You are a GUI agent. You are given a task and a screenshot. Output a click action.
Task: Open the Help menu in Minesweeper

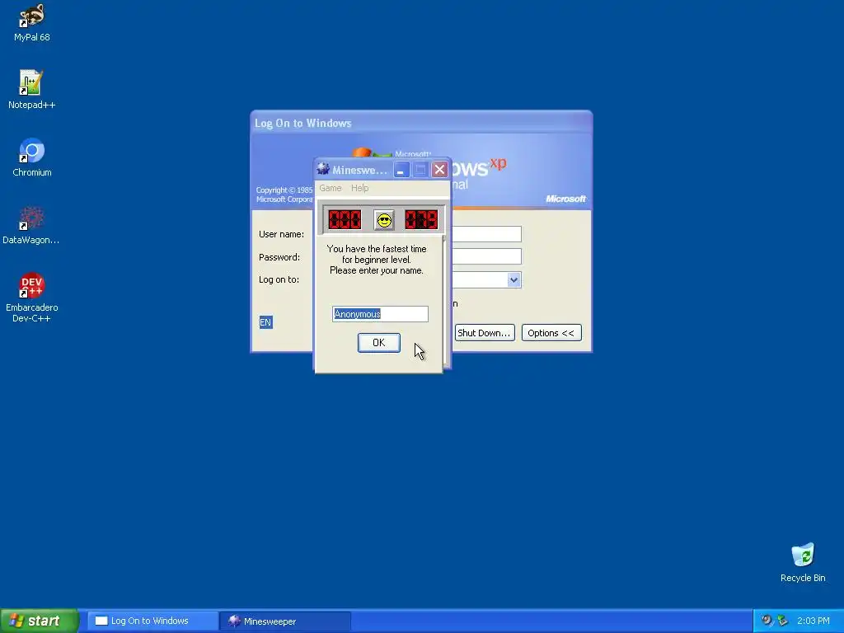(x=359, y=188)
